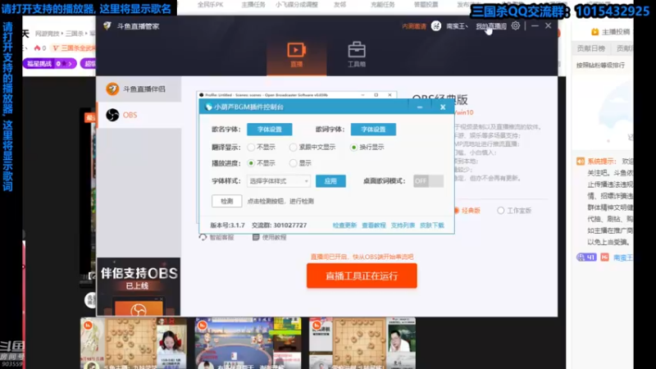Select 经典版 OBS version radio

[x=457, y=211]
